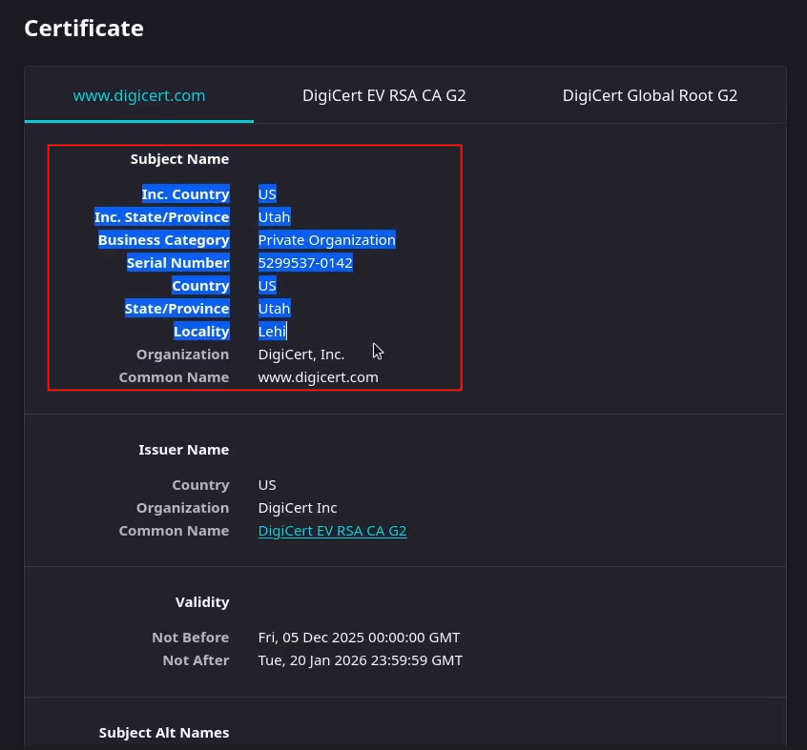Click the Organization label under Subject Name
Image resolution: width=807 pixels, height=750 pixels.
[183, 355]
